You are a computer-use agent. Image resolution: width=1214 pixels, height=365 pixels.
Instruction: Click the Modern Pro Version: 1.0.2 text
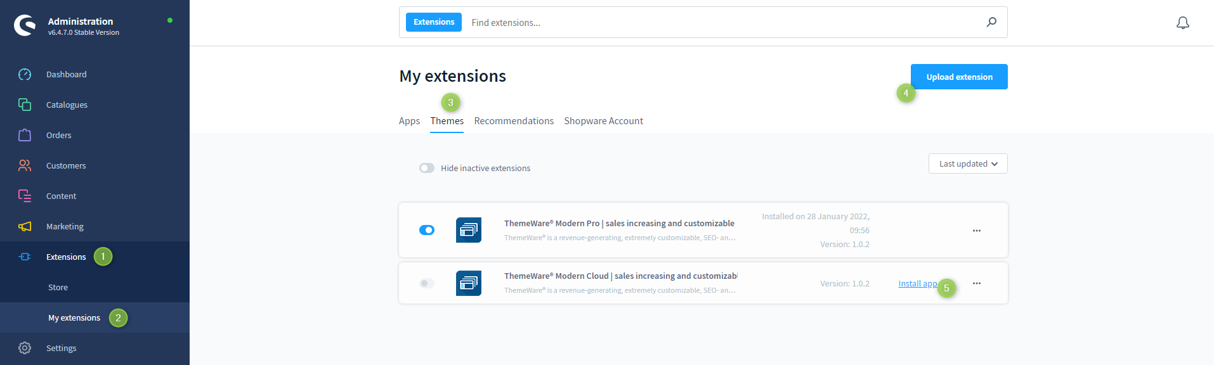click(845, 244)
